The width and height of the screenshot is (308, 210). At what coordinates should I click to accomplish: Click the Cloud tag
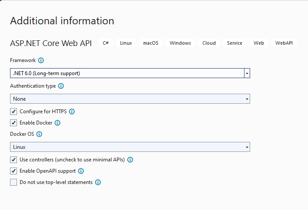pyautogui.click(x=209, y=43)
